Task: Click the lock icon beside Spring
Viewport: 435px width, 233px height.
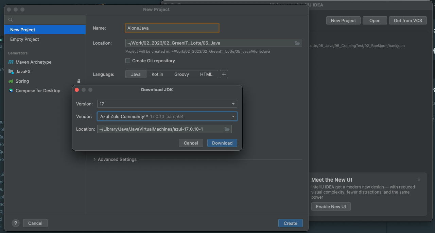Action: pos(79,81)
